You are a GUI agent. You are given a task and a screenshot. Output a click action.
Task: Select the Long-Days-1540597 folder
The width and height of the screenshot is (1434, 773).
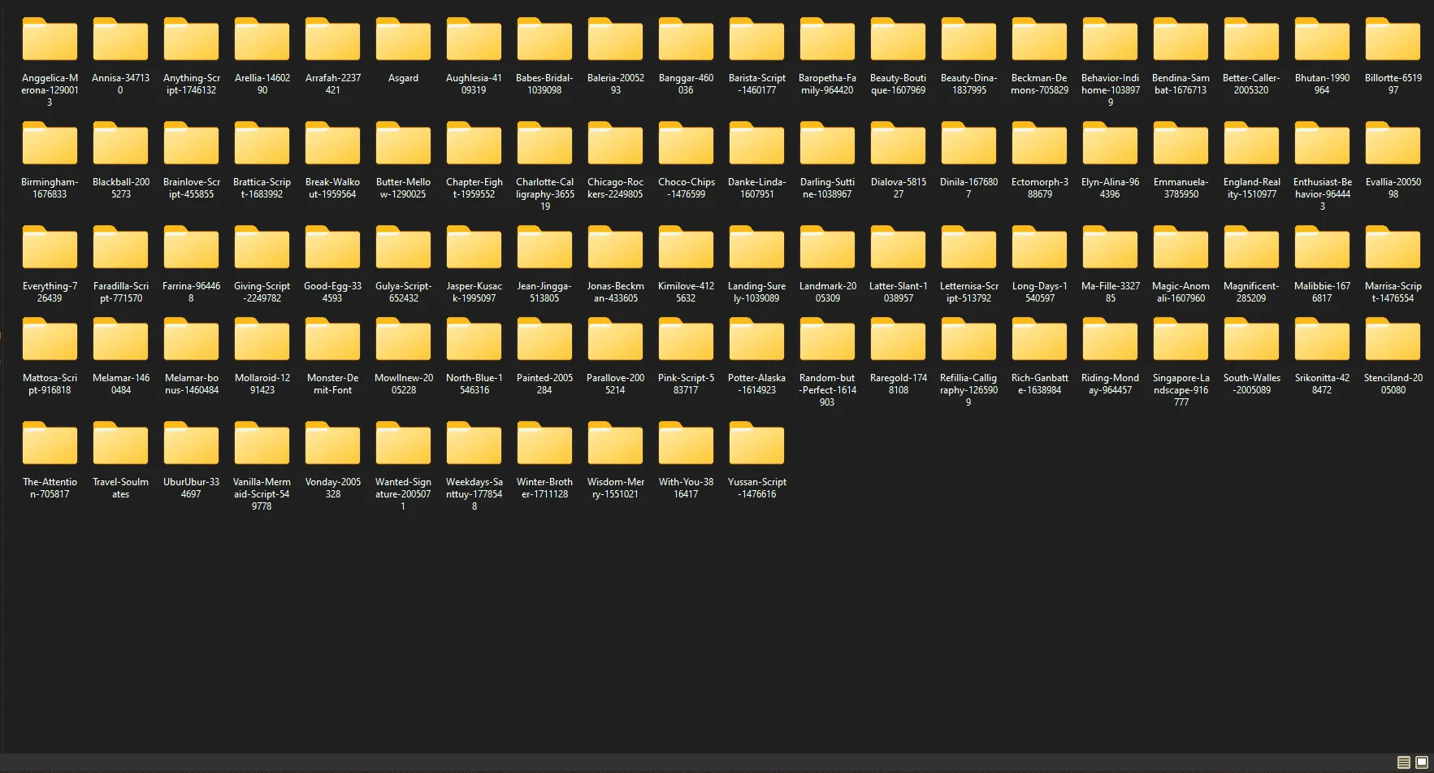point(1039,264)
